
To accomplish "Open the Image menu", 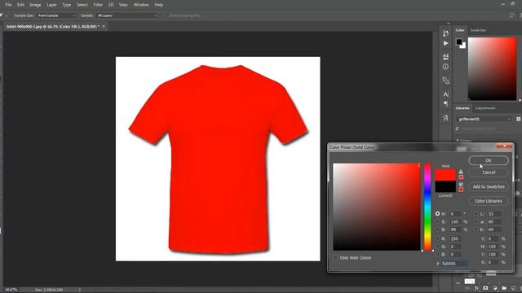I will [35, 5].
